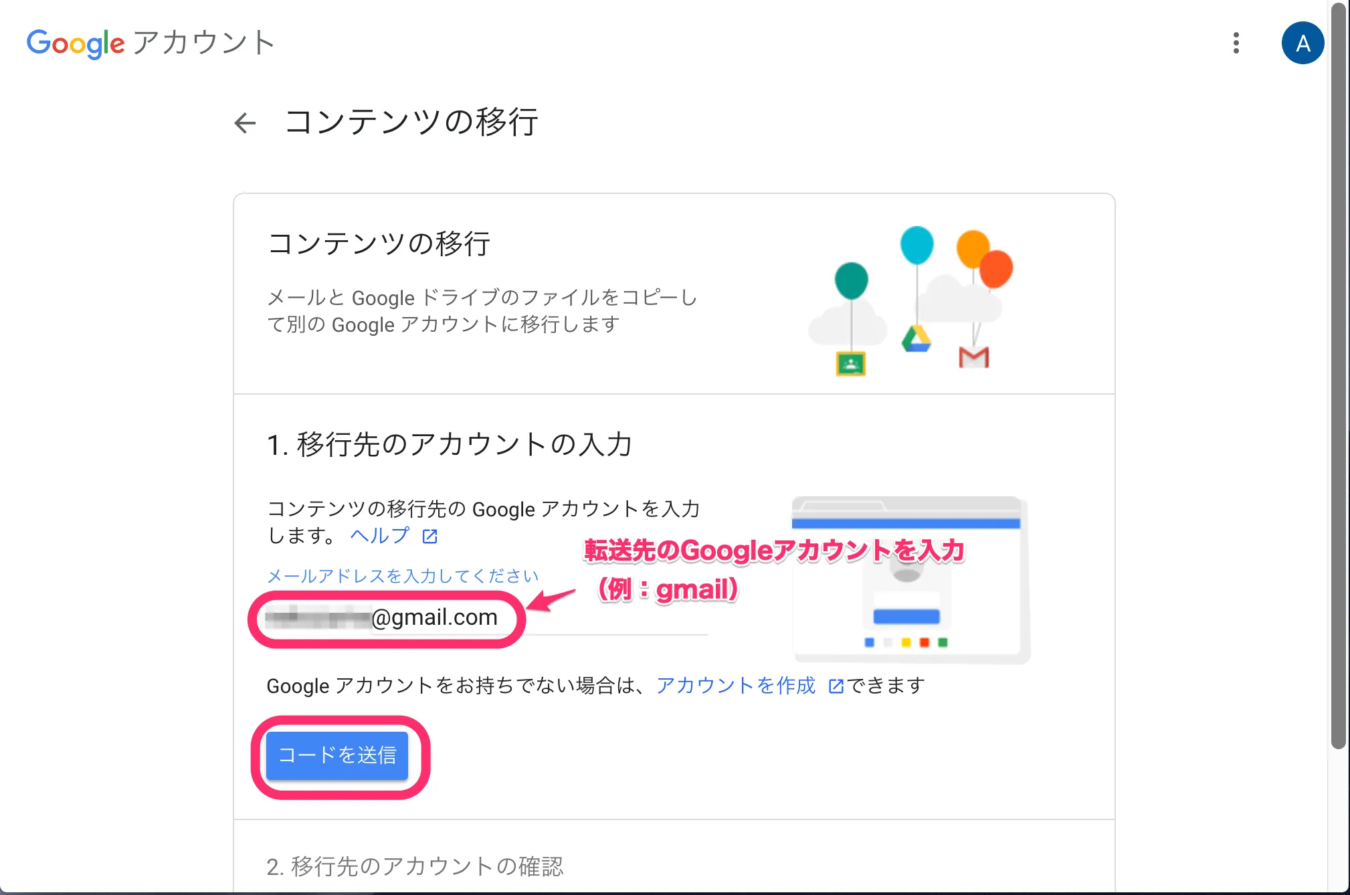The image size is (1350, 895).
Task: Click the アカウントを作成 link
Action: pyautogui.click(x=736, y=686)
